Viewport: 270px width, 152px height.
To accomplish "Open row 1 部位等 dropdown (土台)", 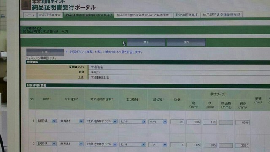I will pos(157,122).
